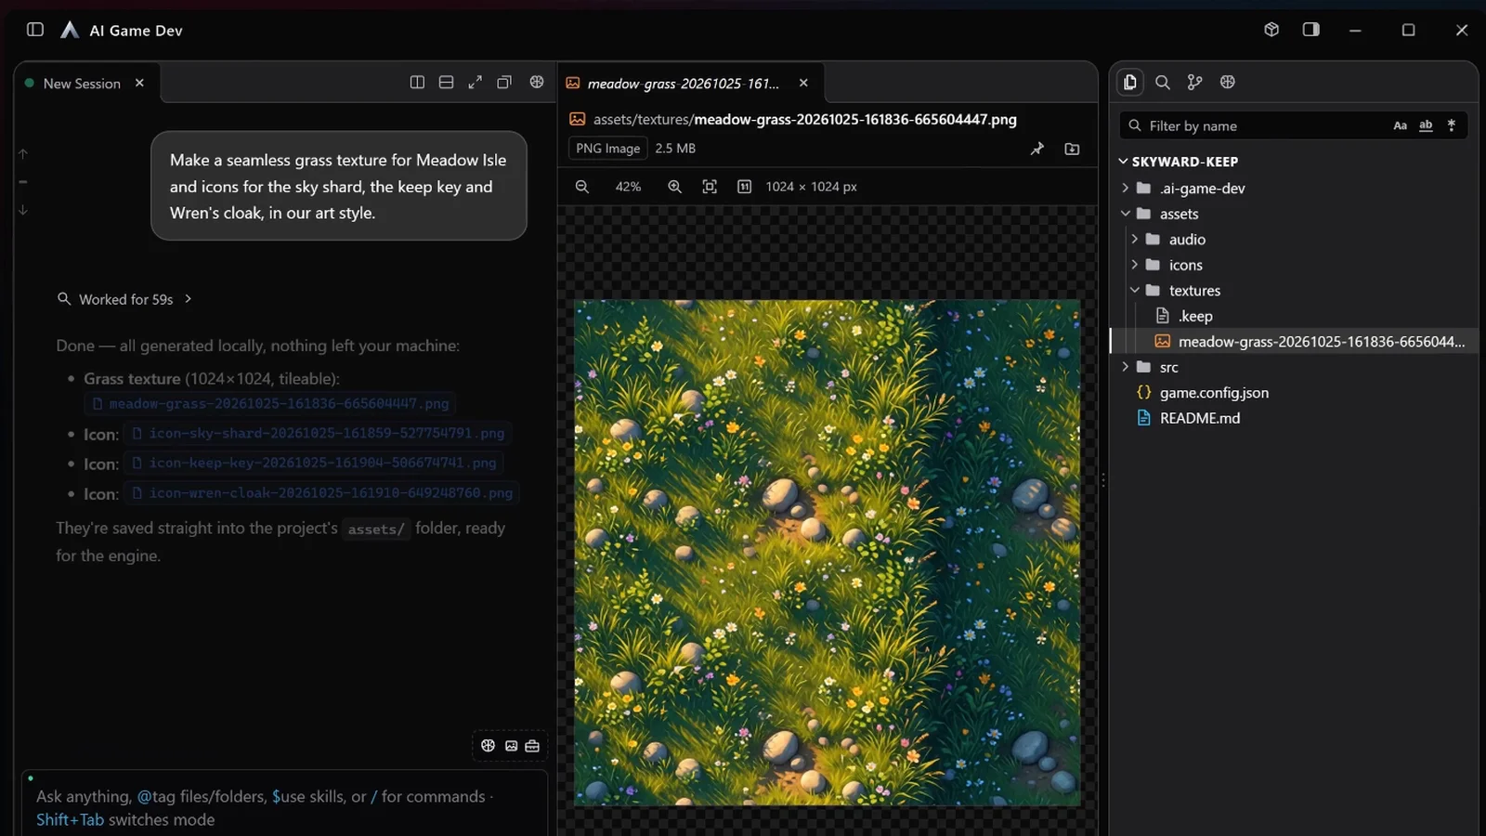The image size is (1486, 836).
Task: Click the 3D cube icon in title bar
Action: click(1271, 30)
